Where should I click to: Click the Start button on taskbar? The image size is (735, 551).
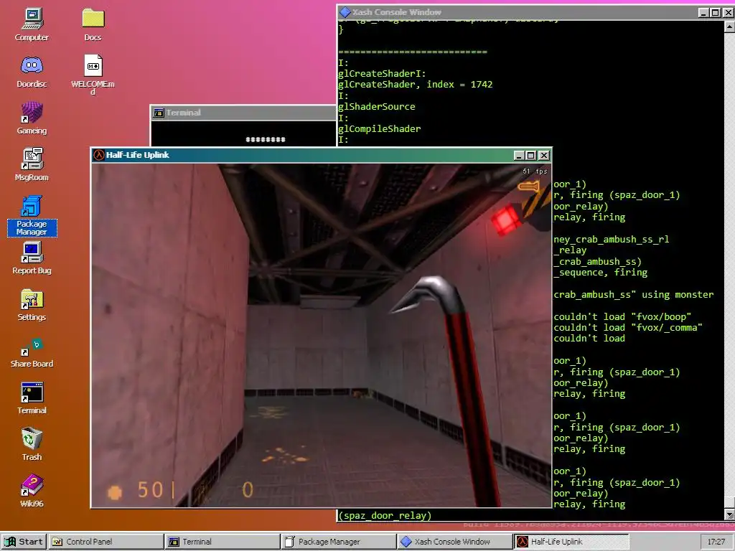coord(24,542)
